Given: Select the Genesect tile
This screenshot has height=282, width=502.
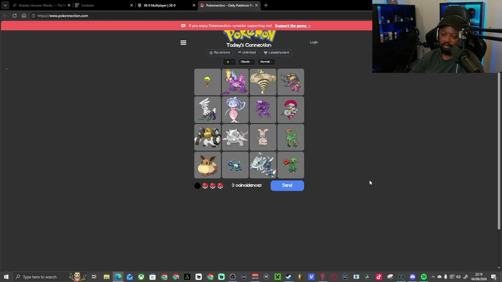Looking at the screenshot, I should 263,110.
